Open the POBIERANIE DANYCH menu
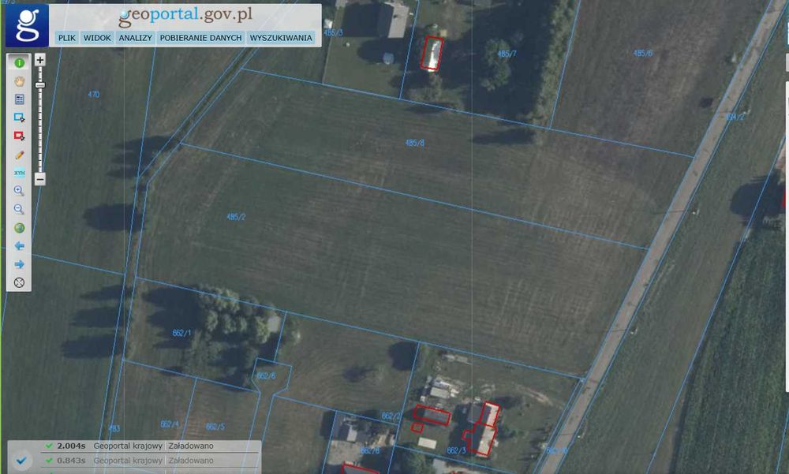This screenshot has height=474, width=789. 200,38
